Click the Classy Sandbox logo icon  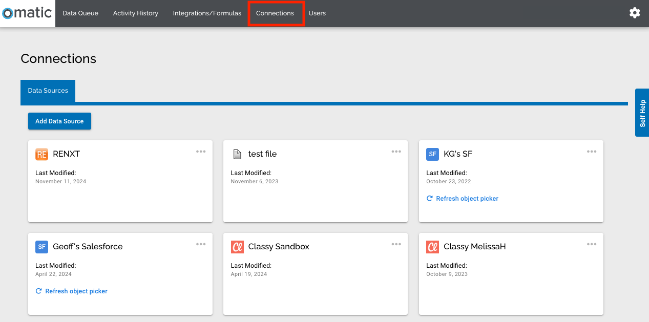tap(237, 247)
